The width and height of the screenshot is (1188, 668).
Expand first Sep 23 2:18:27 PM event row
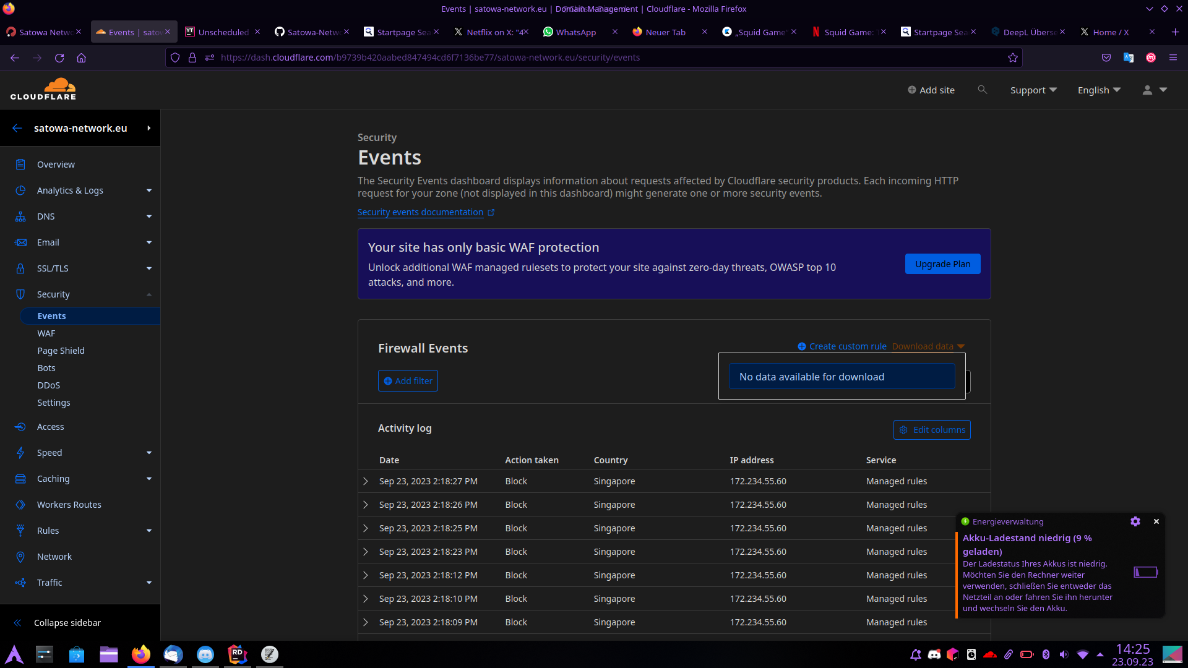[366, 481]
